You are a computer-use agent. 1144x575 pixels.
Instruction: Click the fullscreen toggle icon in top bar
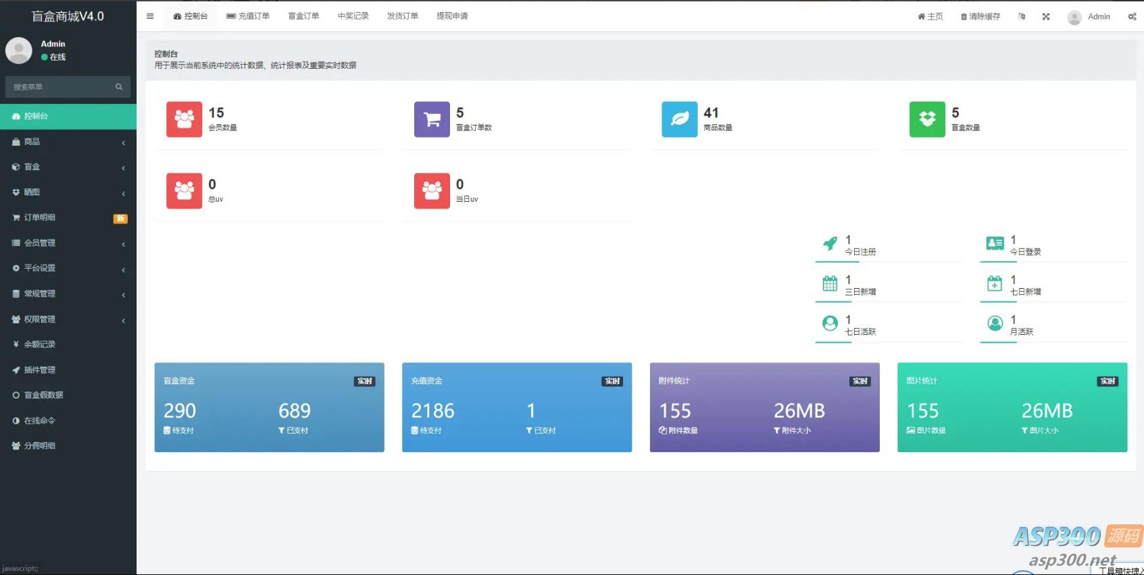(1046, 17)
